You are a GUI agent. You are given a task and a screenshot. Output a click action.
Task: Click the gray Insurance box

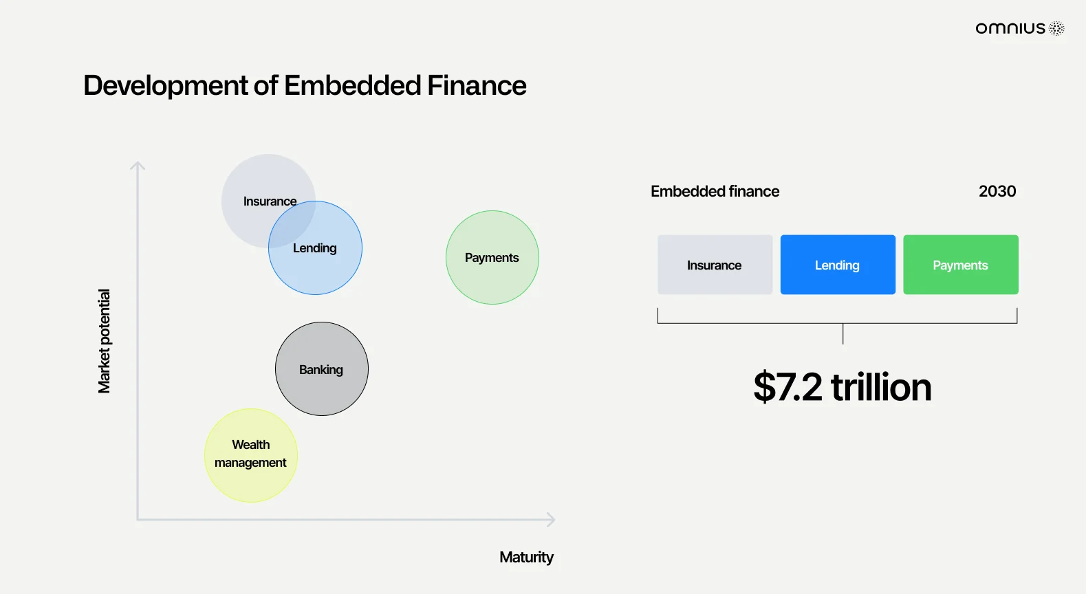(x=715, y=265)
